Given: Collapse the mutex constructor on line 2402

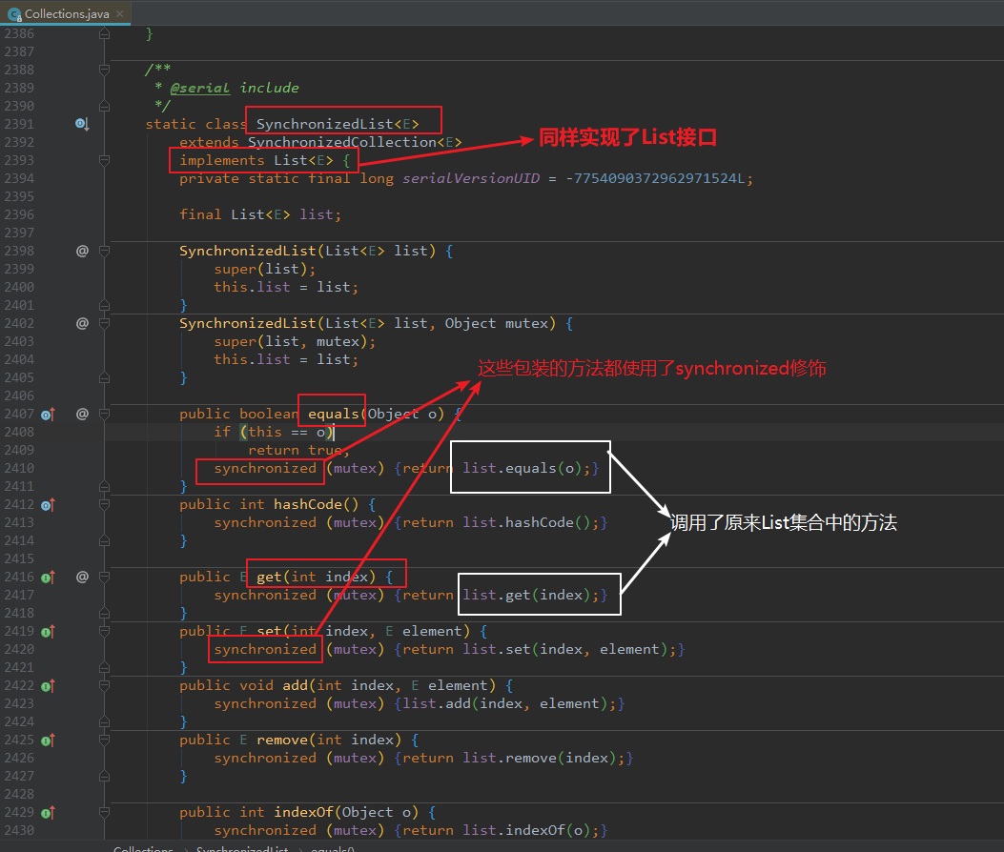Looking at the screenshot, I should pyautogui.click(x=104, y=323).
